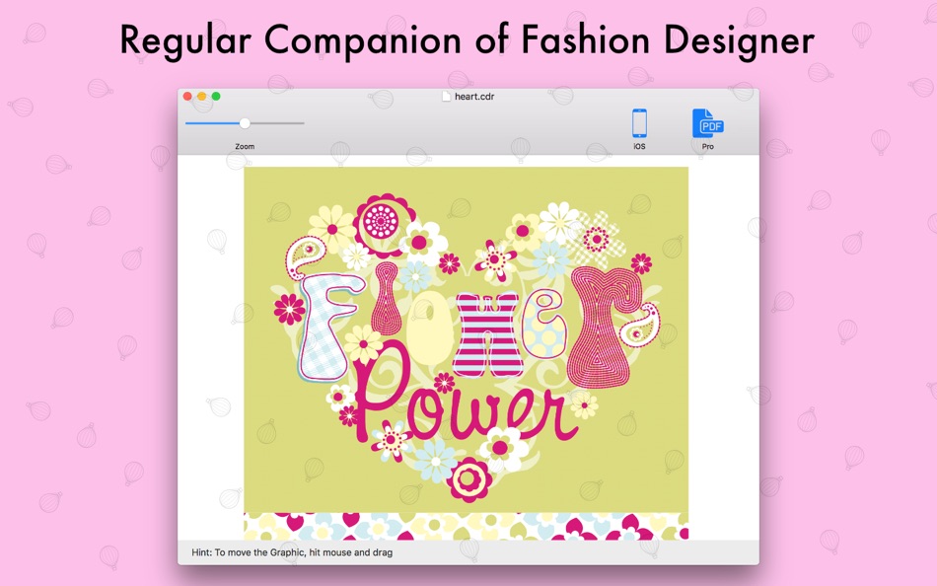The width and height of the screenshot is (937, 586).
Task: Click the heart.cdr window title text
Action: tap(474, 97)
